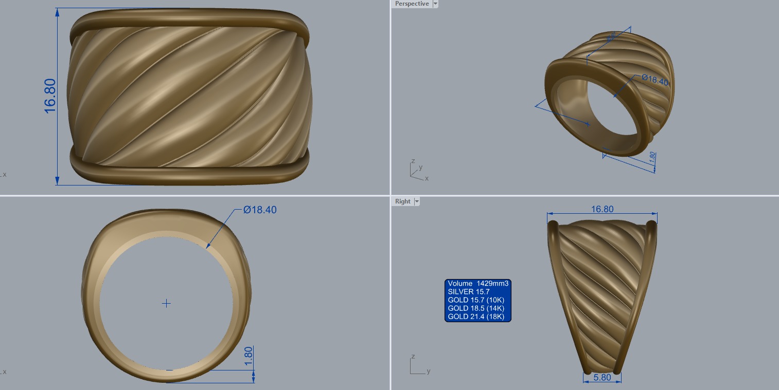Click the "Volume 1429mm3" text line

point(478,284)
